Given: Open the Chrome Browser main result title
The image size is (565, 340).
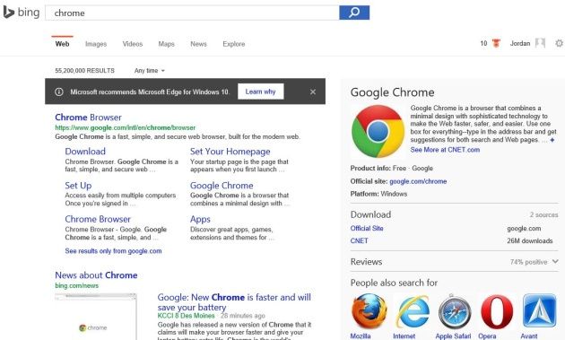Looking at the screenshot, I should (88, 118).
